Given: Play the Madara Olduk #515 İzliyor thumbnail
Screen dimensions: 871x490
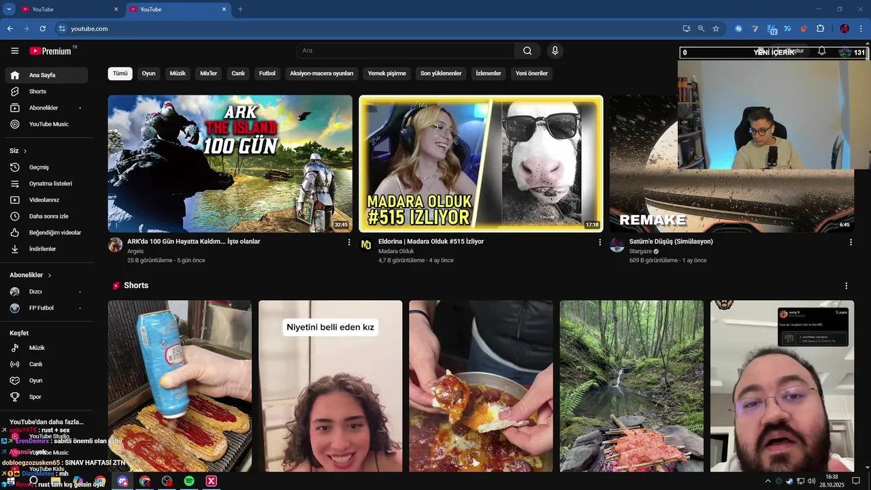Looking at the screenshot, I should pos(481,164).
